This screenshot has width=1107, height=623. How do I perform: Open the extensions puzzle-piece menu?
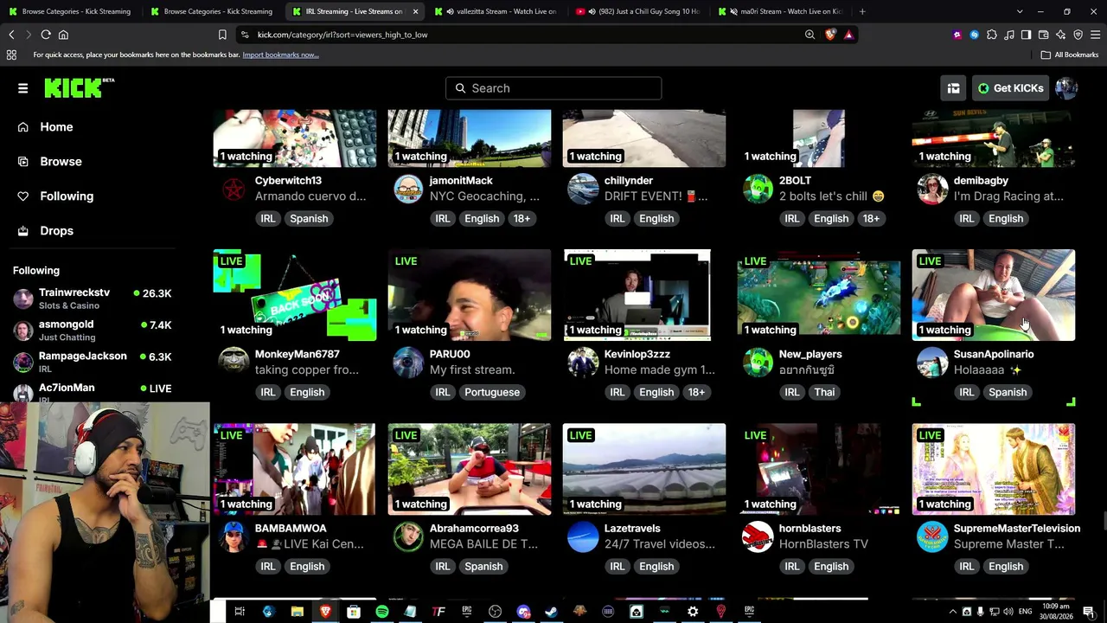pyautogui.click(x=991, y=35)
